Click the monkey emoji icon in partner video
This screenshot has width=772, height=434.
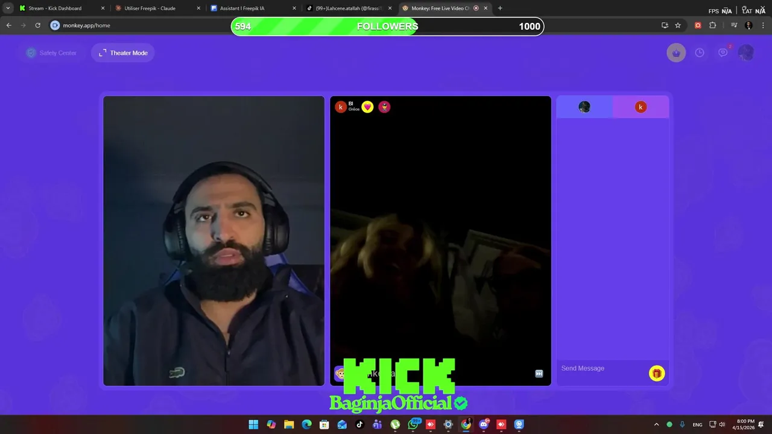click(341, 374)
